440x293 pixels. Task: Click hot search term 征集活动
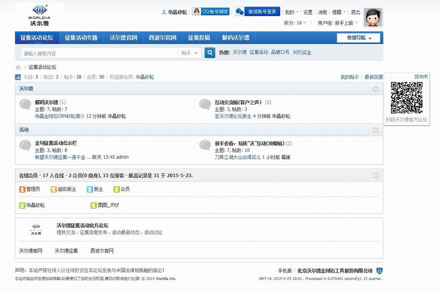click(x=258, y=52)
